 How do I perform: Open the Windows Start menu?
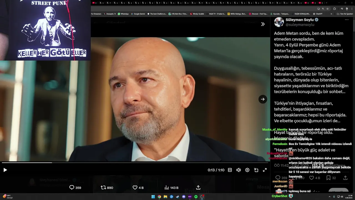click(x=153, y=197)
